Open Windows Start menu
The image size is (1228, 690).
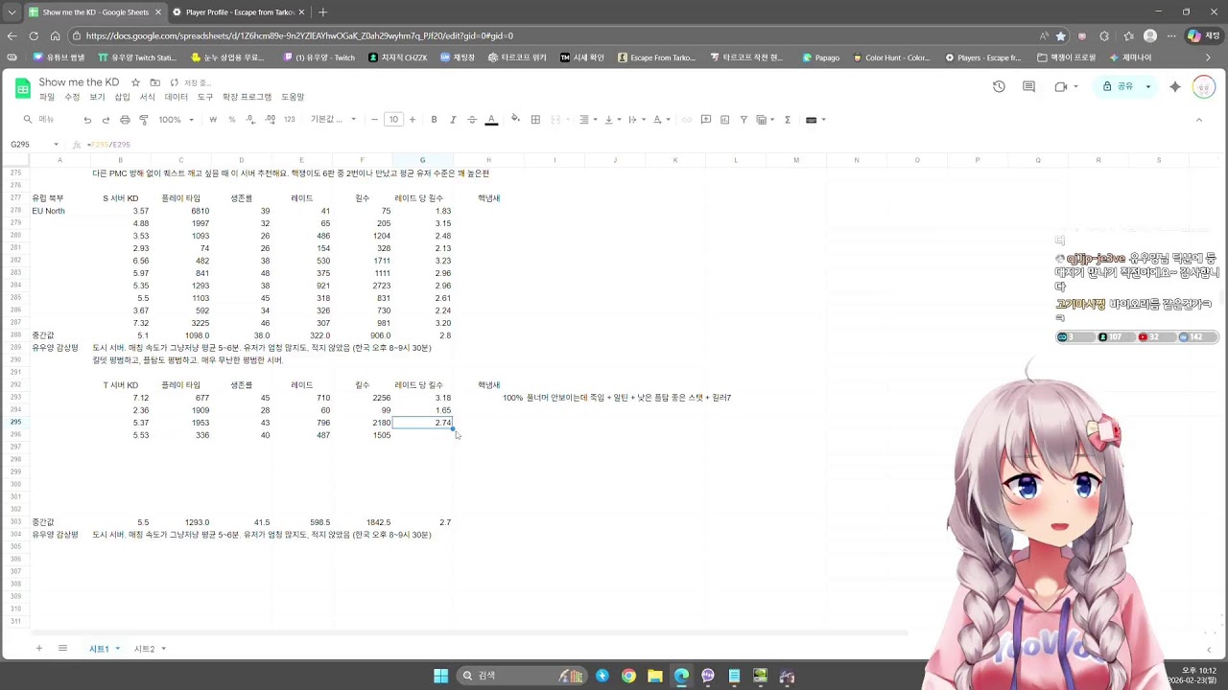[x=440, y=676]
